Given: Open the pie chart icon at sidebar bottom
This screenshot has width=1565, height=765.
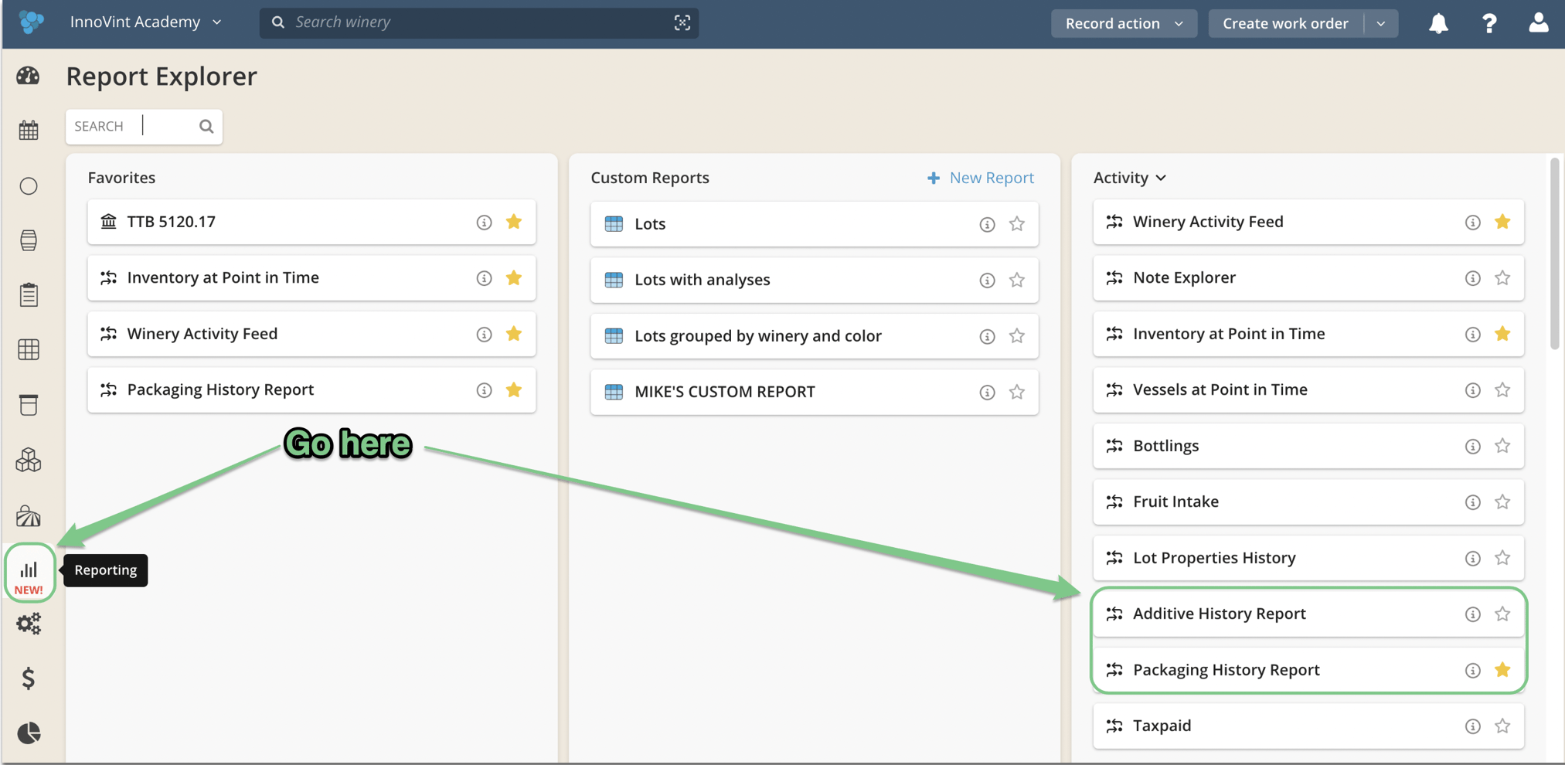Looking at the screenshot, I should tap(29, 733).
